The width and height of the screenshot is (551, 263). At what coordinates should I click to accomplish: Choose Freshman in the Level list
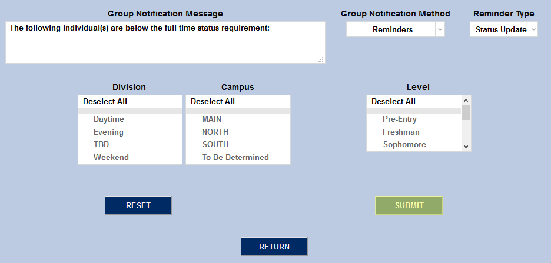401,132
